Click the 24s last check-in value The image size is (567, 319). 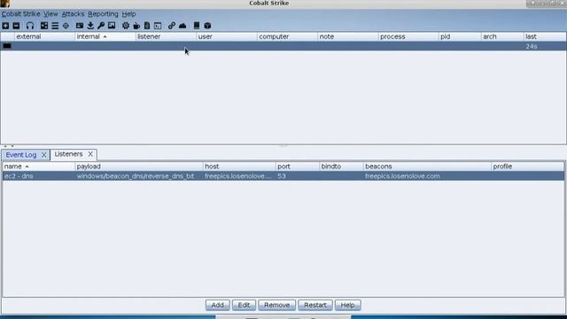click(x=532, y=46)
